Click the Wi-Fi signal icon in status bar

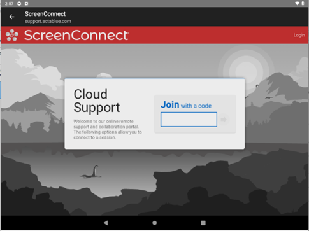(298, 3)
